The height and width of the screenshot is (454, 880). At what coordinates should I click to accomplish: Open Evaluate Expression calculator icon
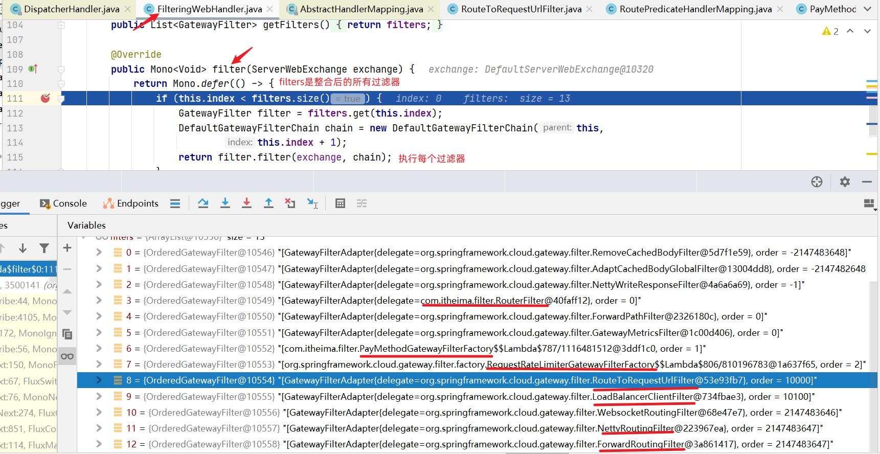tap(340, 203)
